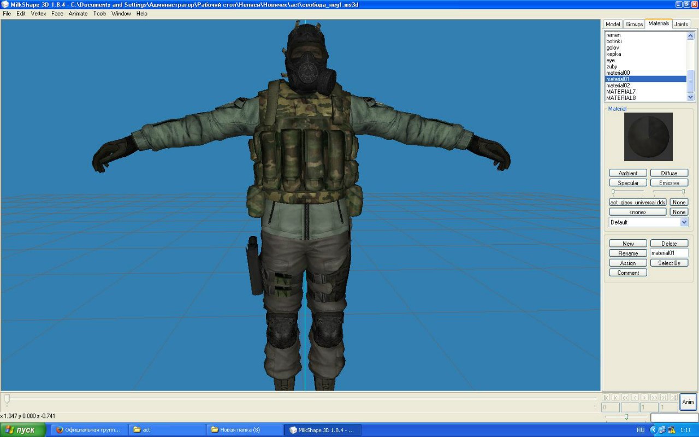The width and height of the screenshot is (699, 437).
Task: Open the Windows Start 'пуск' button
Action: [x=23, y=430]
